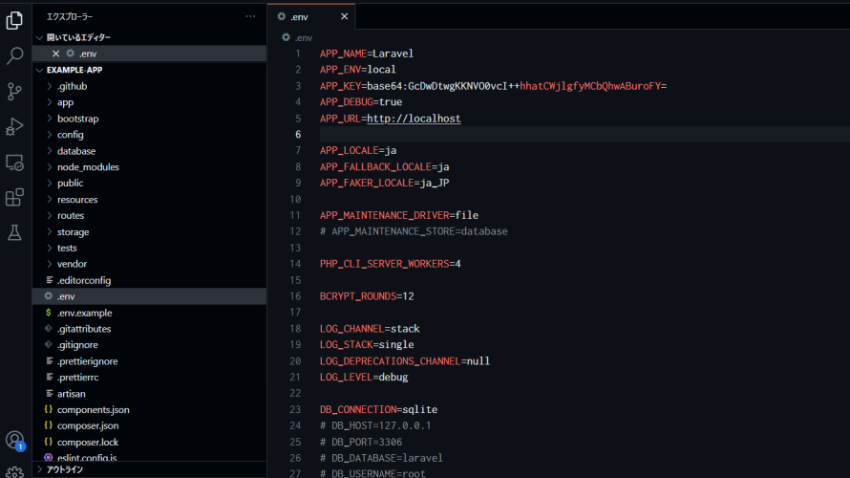Click the explorer (エクスプローラー) panel title
Viewport: 850px width, 478px height.
[70, 17]
